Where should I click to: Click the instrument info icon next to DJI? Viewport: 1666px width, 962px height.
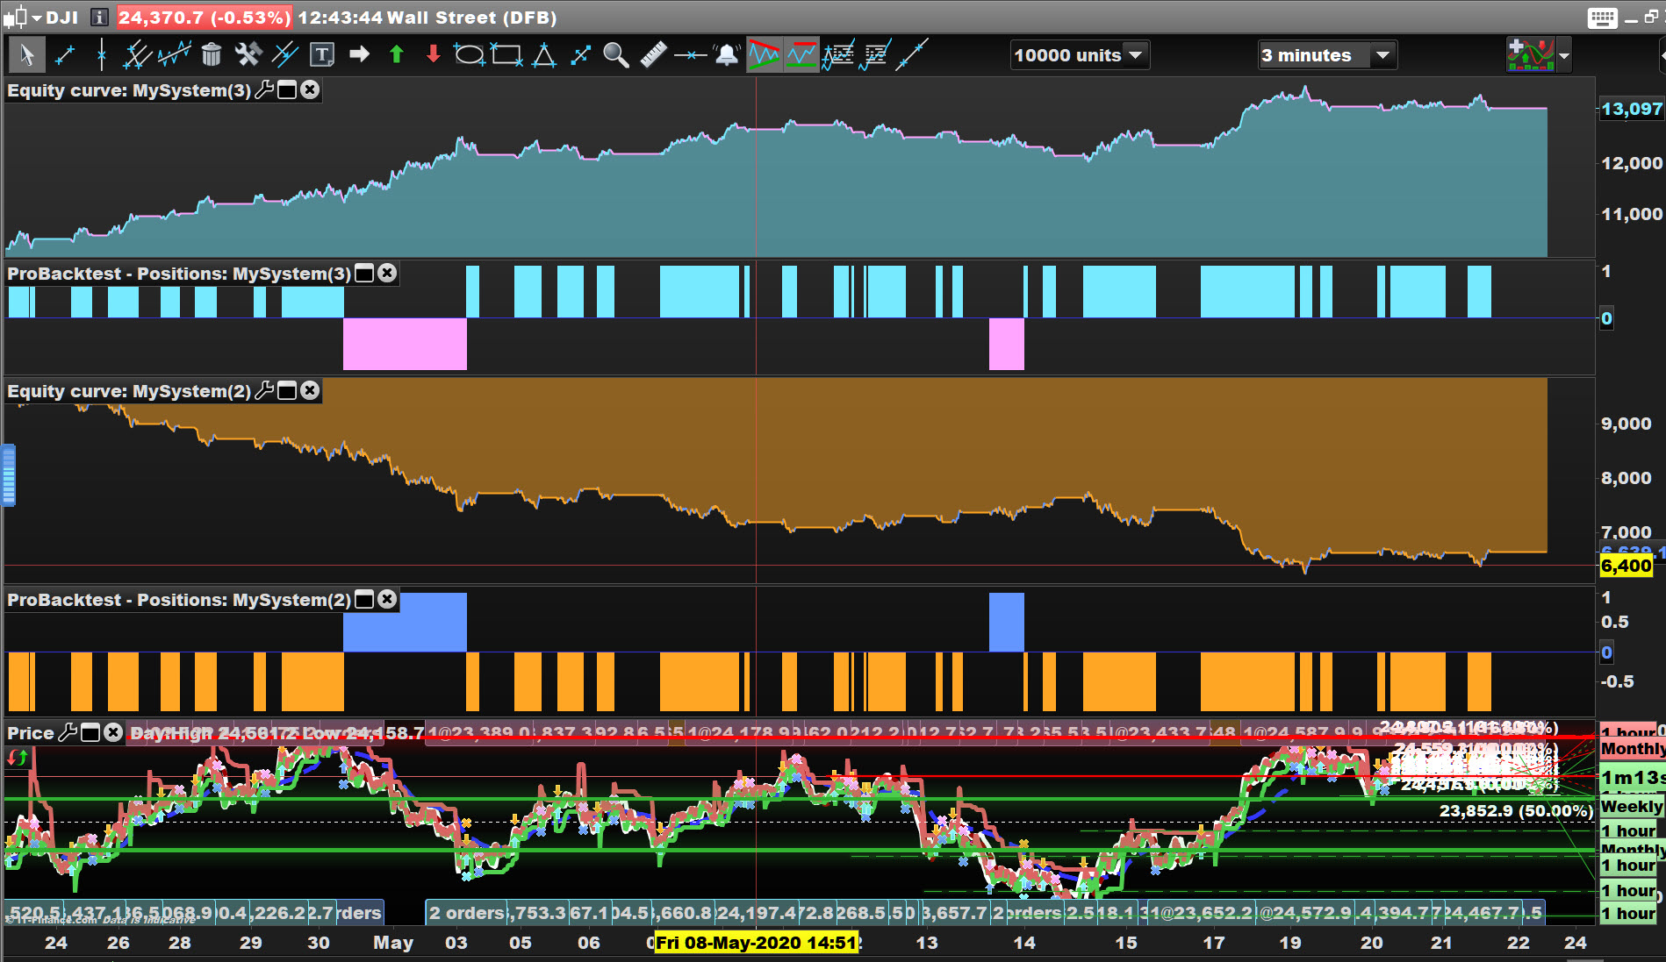pyautogui.click(x=100, y=17)
